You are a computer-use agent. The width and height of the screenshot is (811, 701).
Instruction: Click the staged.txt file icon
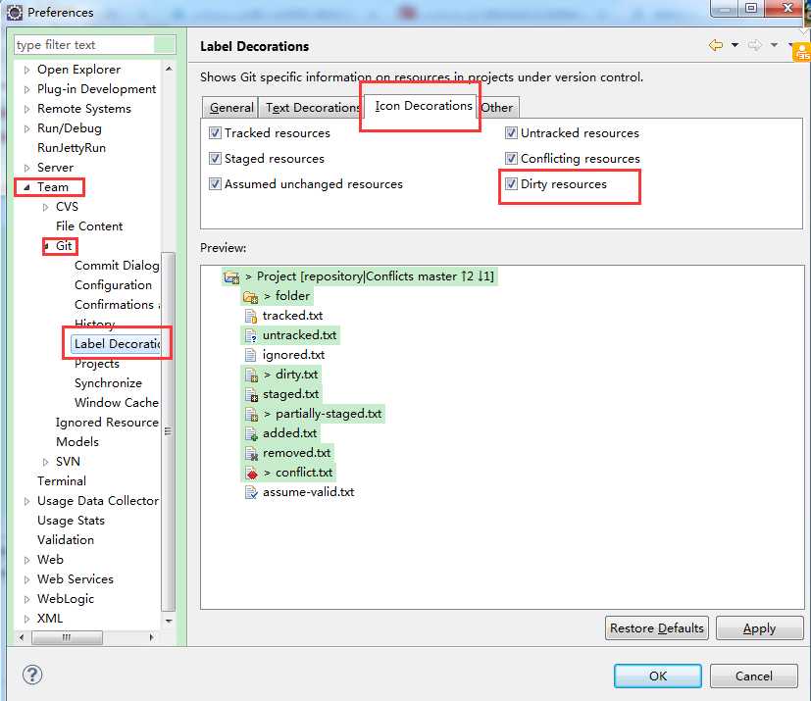(251, 394)
